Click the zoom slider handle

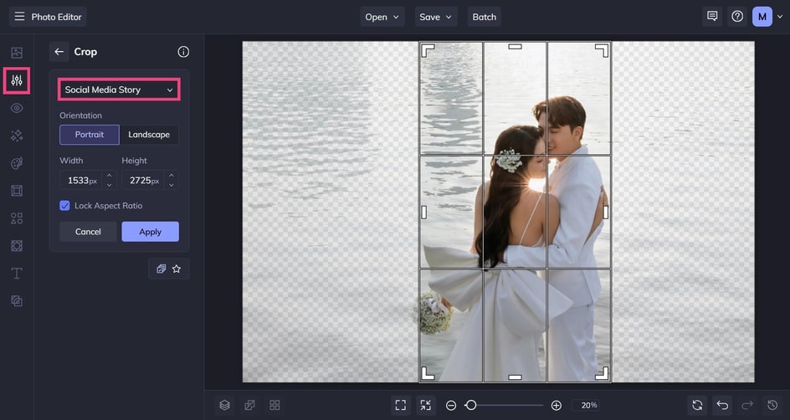[470, 406]
